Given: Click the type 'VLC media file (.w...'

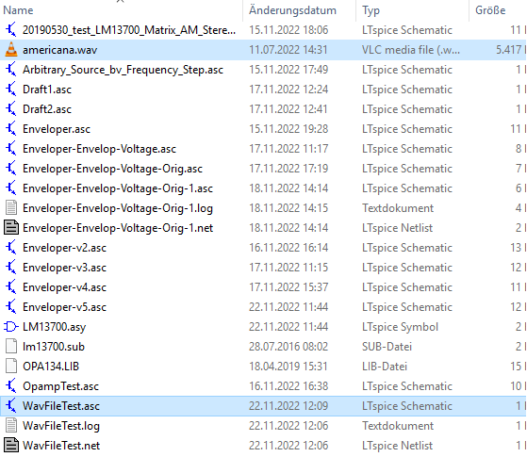Looking at the screenshot, I should (411, 50).
